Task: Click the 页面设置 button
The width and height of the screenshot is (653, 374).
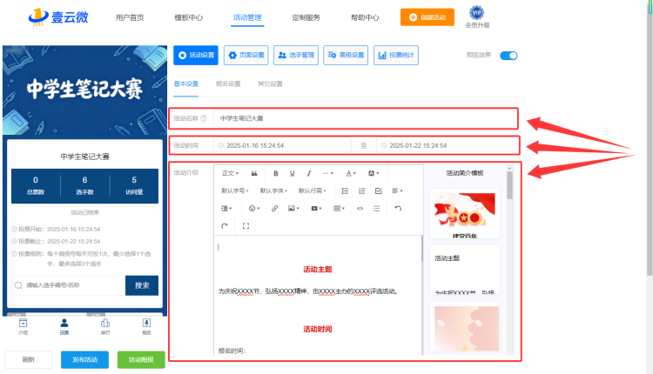Action: click(x=246, y=56)
